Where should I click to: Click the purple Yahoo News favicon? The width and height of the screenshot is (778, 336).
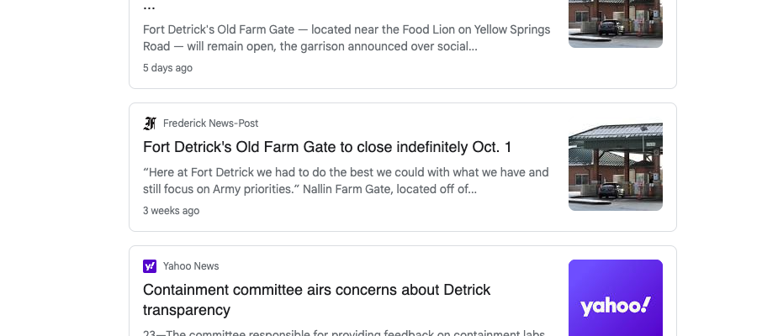(x=150, y=266)
